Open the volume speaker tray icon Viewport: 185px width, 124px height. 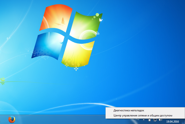coord(160,120)
